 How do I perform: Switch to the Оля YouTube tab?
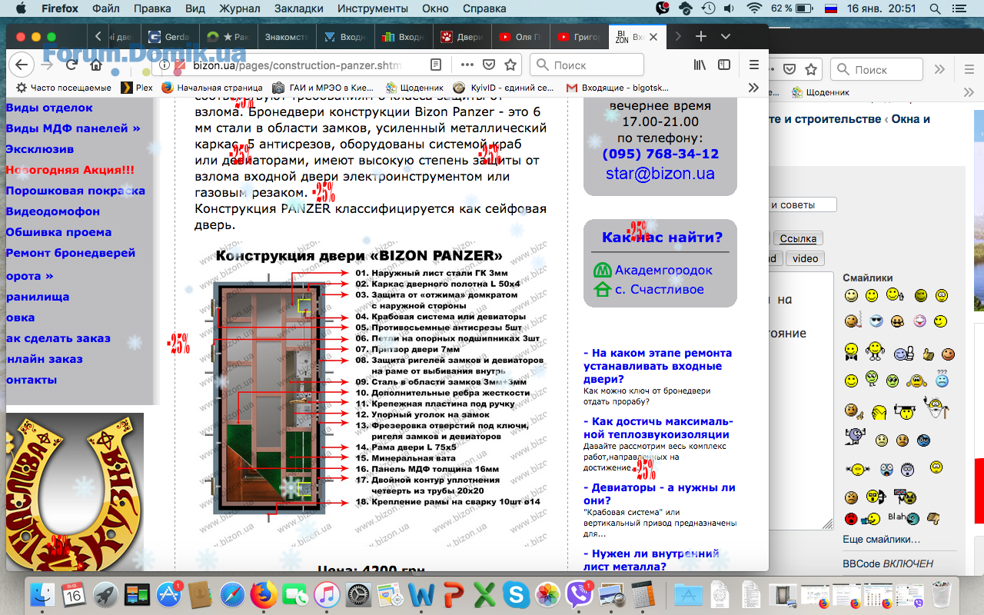click(x=520, y=37)
